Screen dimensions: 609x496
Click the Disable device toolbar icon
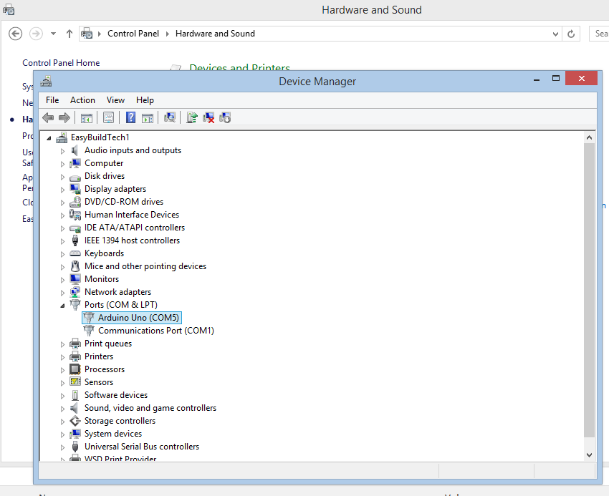(225, 117)
